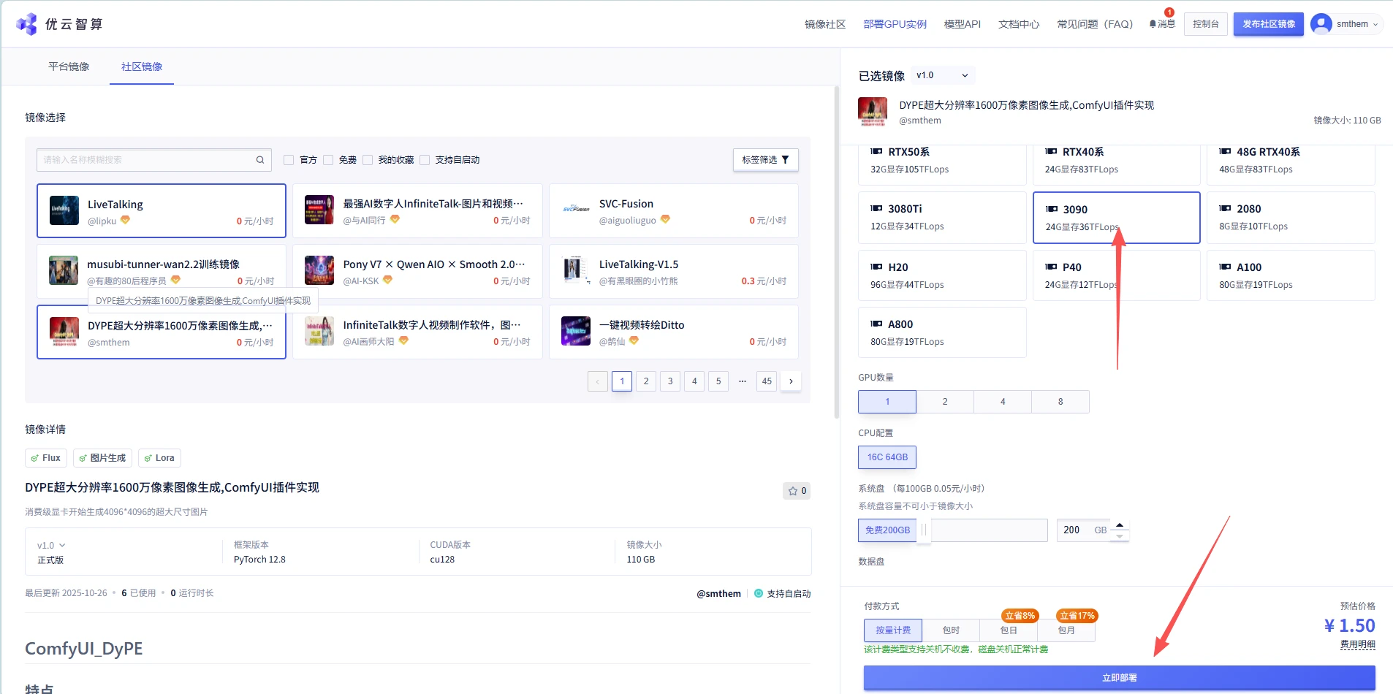Click the 优云智算 logo icon
The image size is (1393, 694).
pyautogui.click(x=27, y=24)
